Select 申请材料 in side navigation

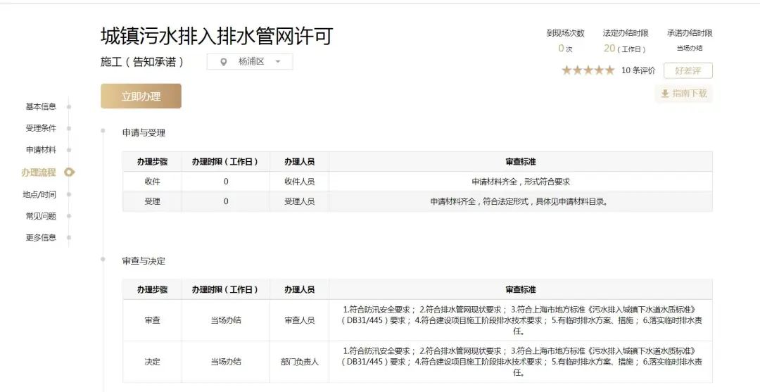click(41, 150)
